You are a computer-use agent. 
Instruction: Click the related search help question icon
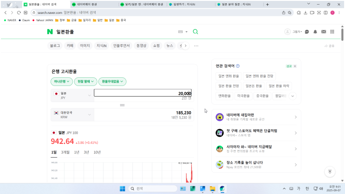[x=238, y=66]
